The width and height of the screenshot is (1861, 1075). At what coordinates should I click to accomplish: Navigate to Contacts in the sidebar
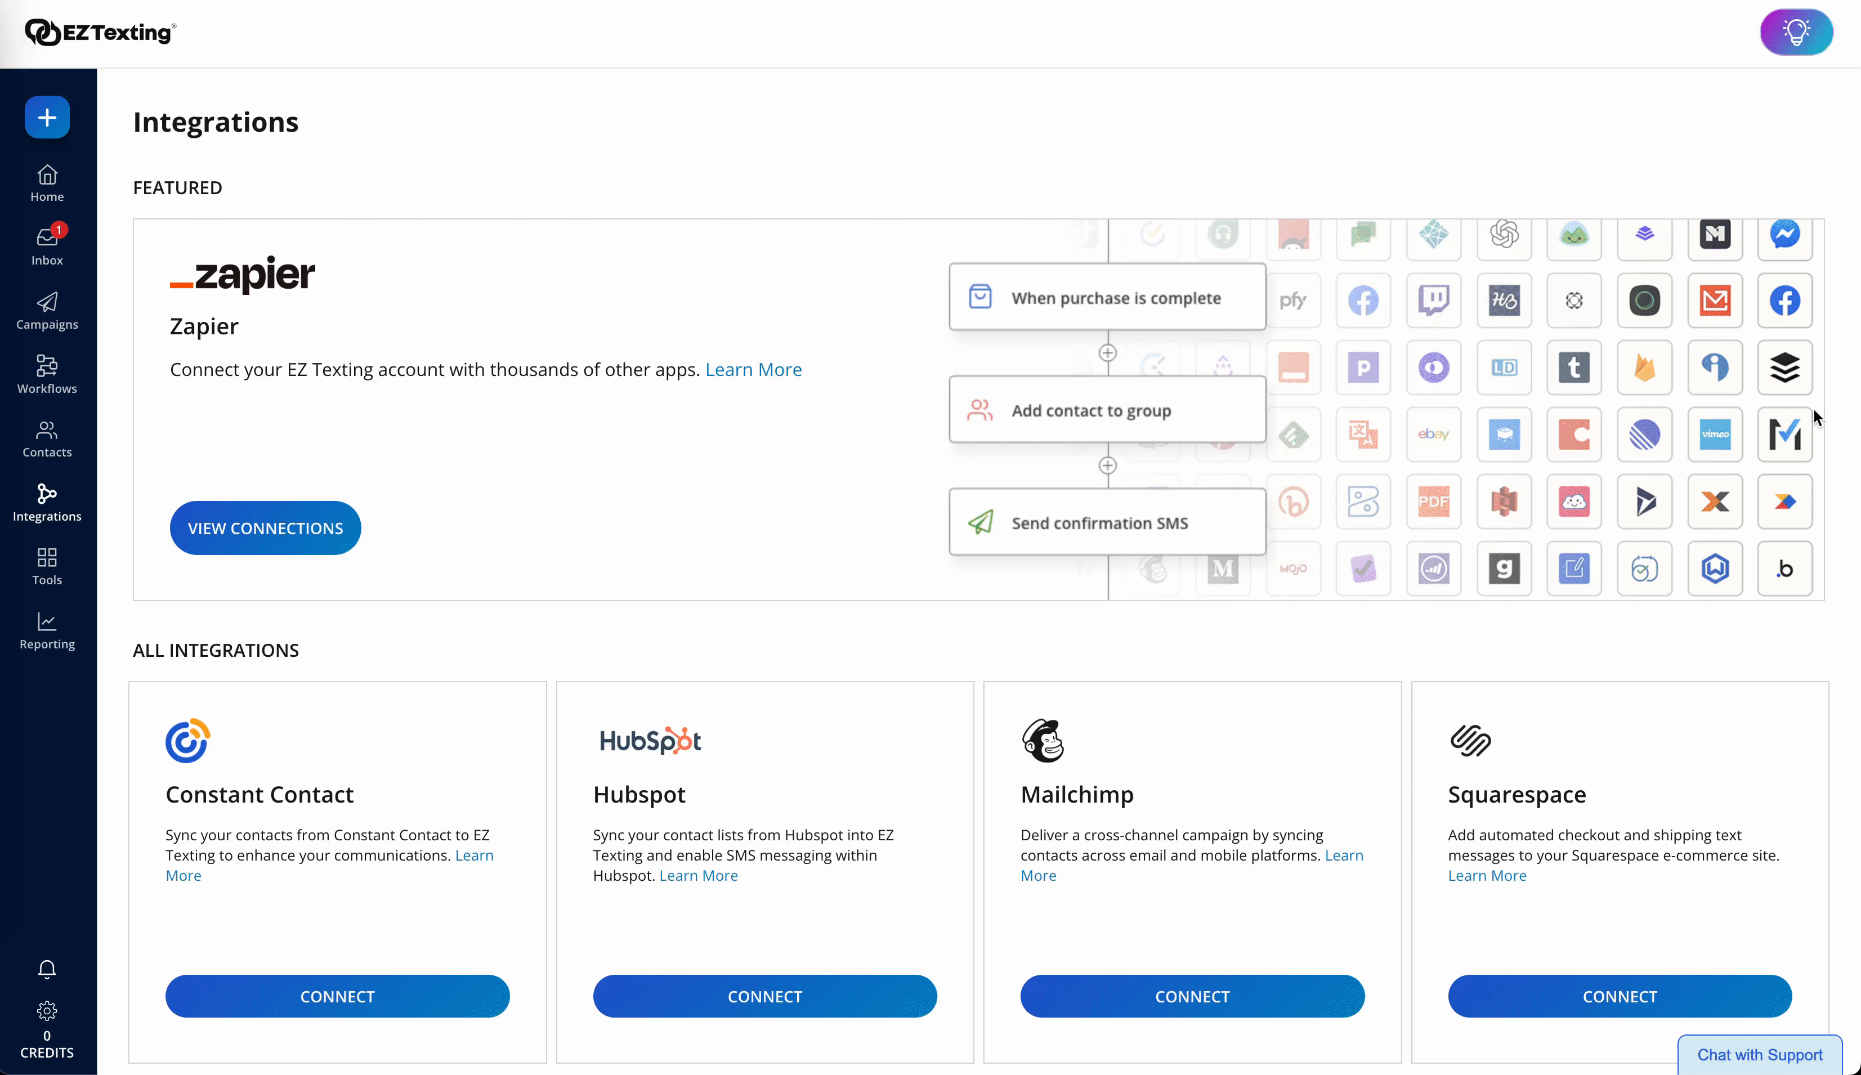pyautogui.click(x=47, y=438)
